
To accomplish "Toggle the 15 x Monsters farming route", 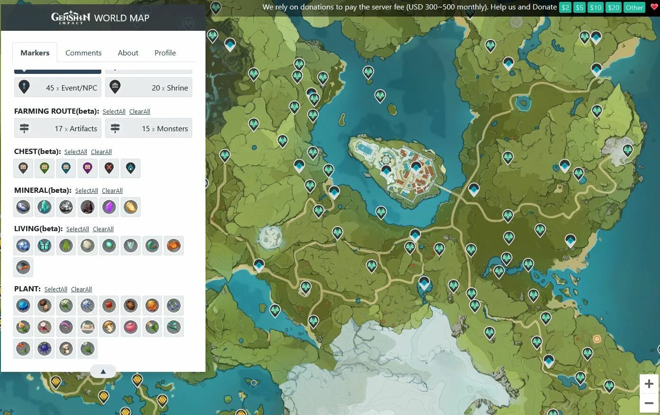I will [149, 128].
